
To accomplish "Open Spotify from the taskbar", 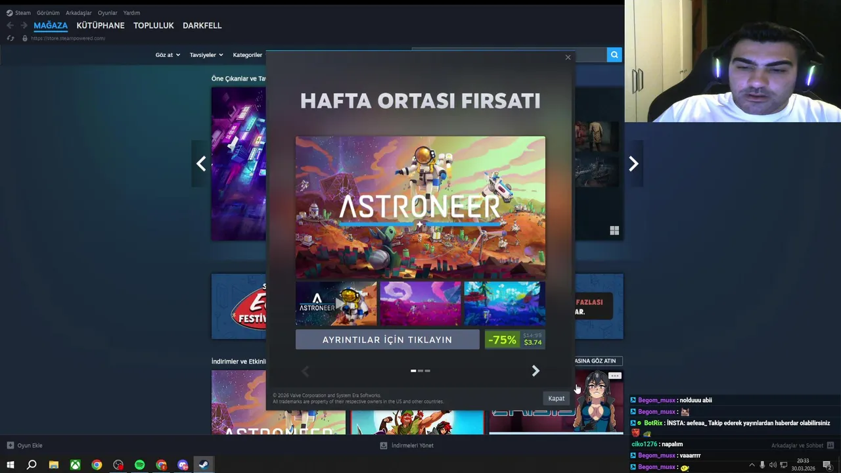I will coord(139,465).
